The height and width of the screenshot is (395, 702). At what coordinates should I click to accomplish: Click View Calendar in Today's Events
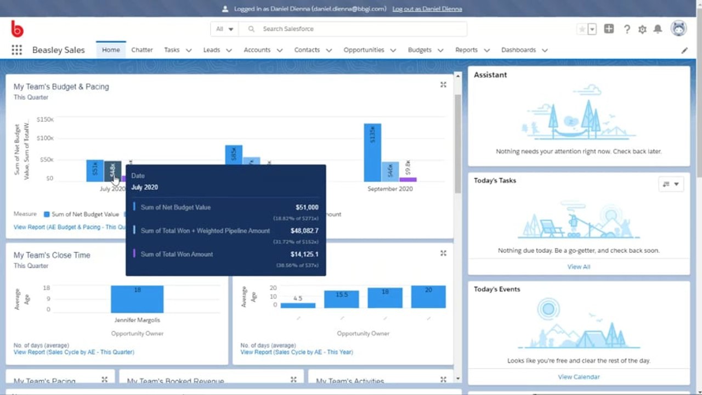579,377
